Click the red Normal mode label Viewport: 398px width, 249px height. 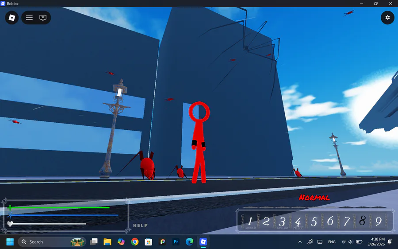pos(314,198)
